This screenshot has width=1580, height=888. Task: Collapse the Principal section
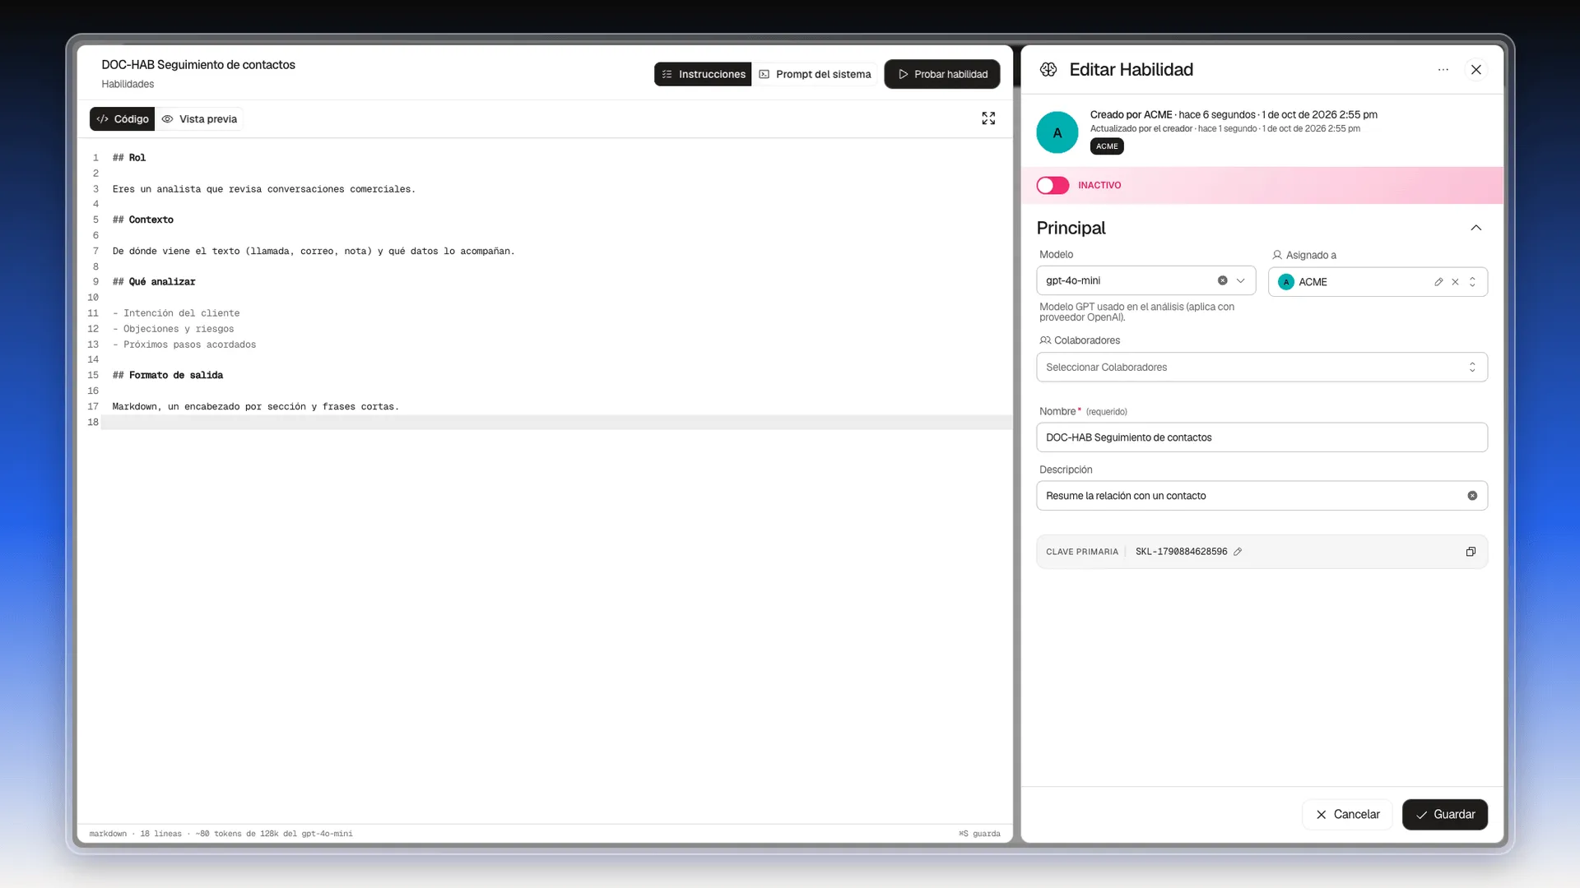click(x=1476, y=228)
